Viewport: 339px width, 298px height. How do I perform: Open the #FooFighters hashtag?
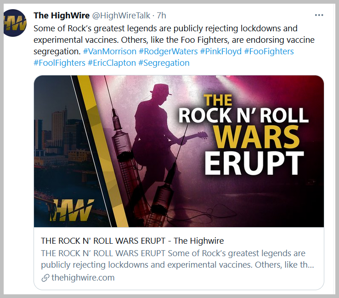(x=269, y=52)
